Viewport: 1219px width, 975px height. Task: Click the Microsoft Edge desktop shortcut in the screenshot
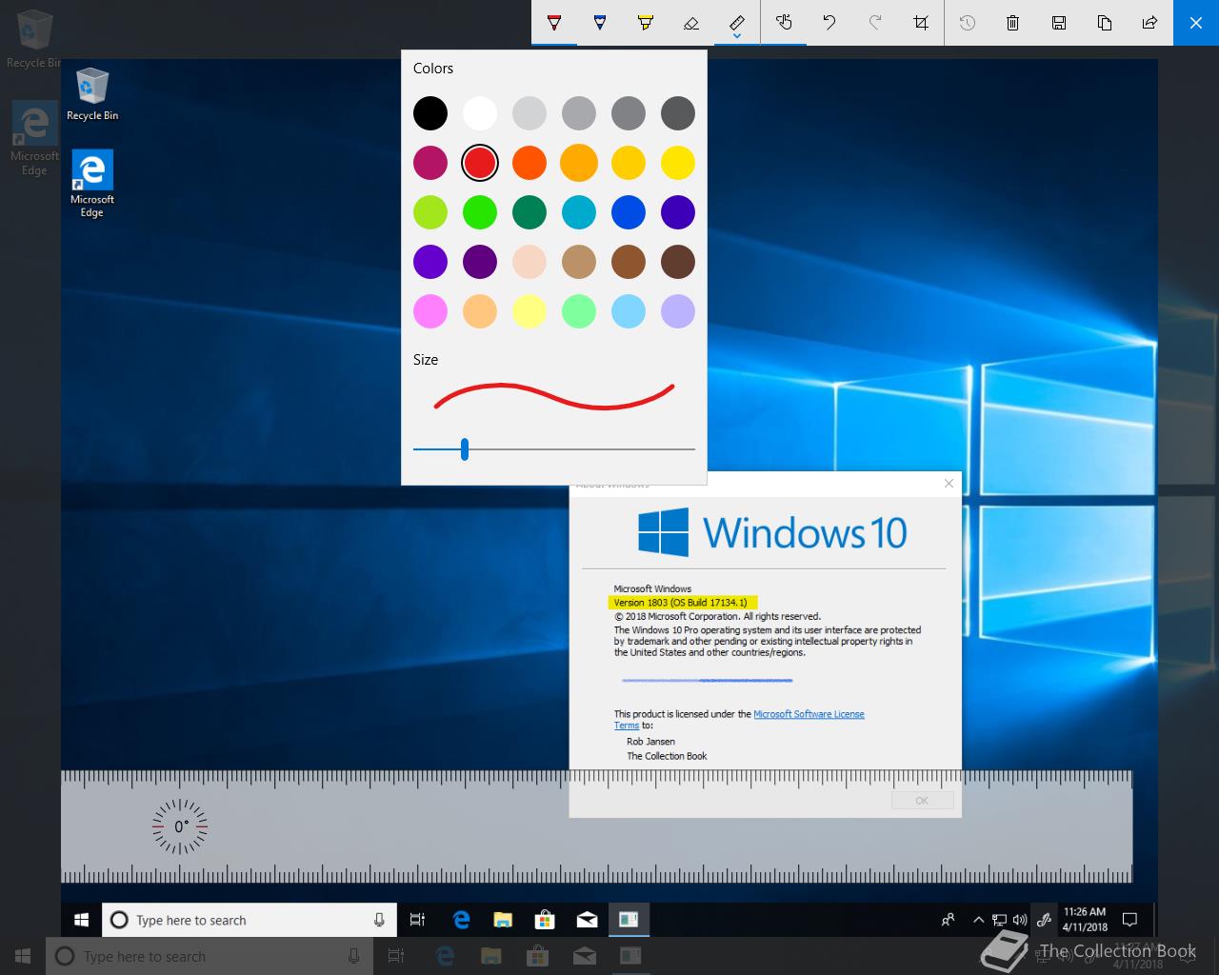pos(92,184)
